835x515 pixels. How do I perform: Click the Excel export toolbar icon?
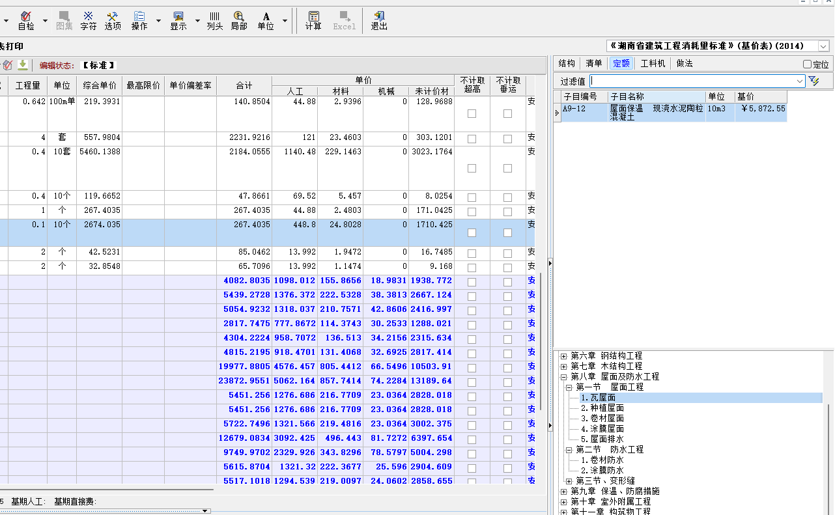345,20
